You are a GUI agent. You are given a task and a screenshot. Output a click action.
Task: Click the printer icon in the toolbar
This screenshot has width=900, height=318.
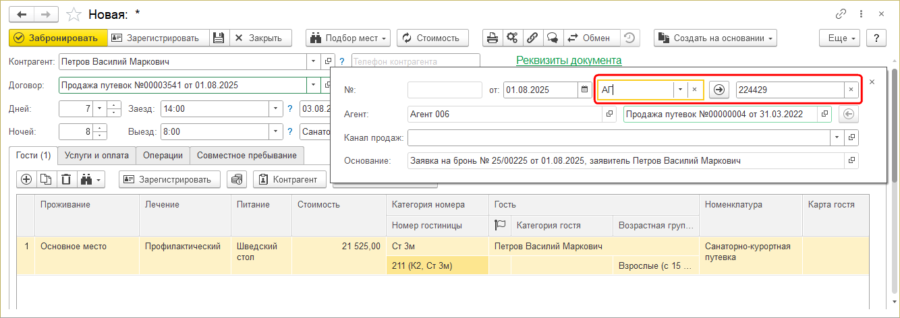(493, 38)
